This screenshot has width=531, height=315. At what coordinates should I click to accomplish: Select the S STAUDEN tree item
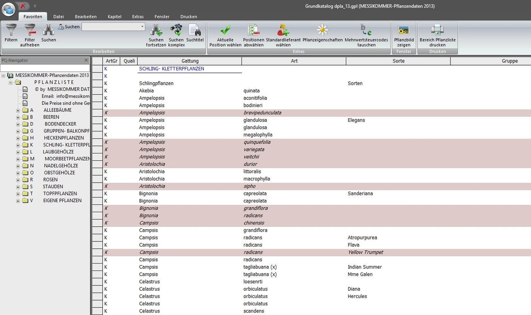coord(47,187)
